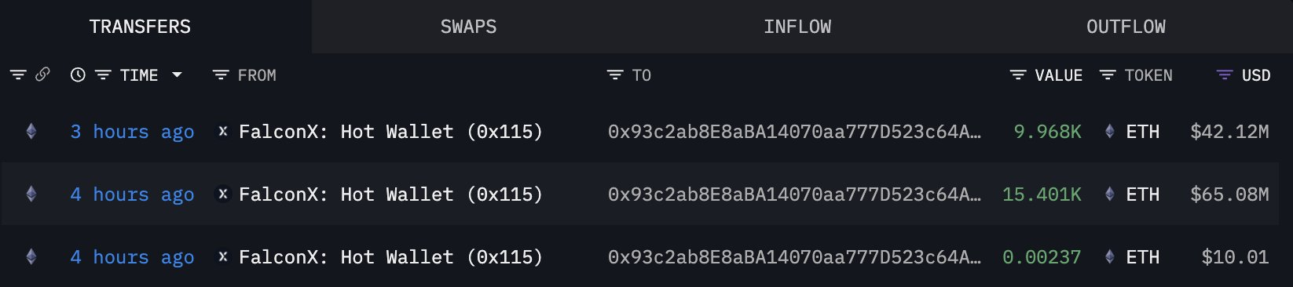Click the clock icon beside TIME
This screenshot has height=287, width=1293.
coord(78,75)
